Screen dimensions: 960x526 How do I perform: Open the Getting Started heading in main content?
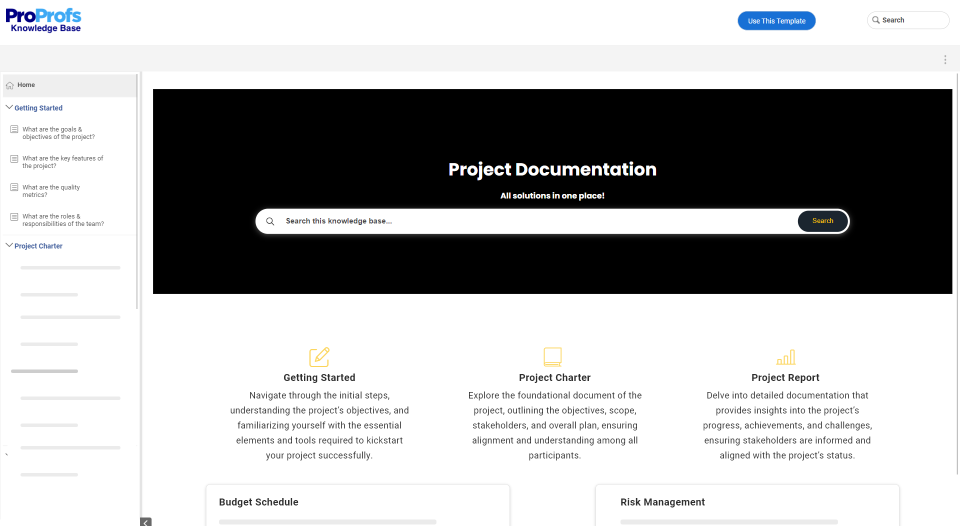coord(319,377)
